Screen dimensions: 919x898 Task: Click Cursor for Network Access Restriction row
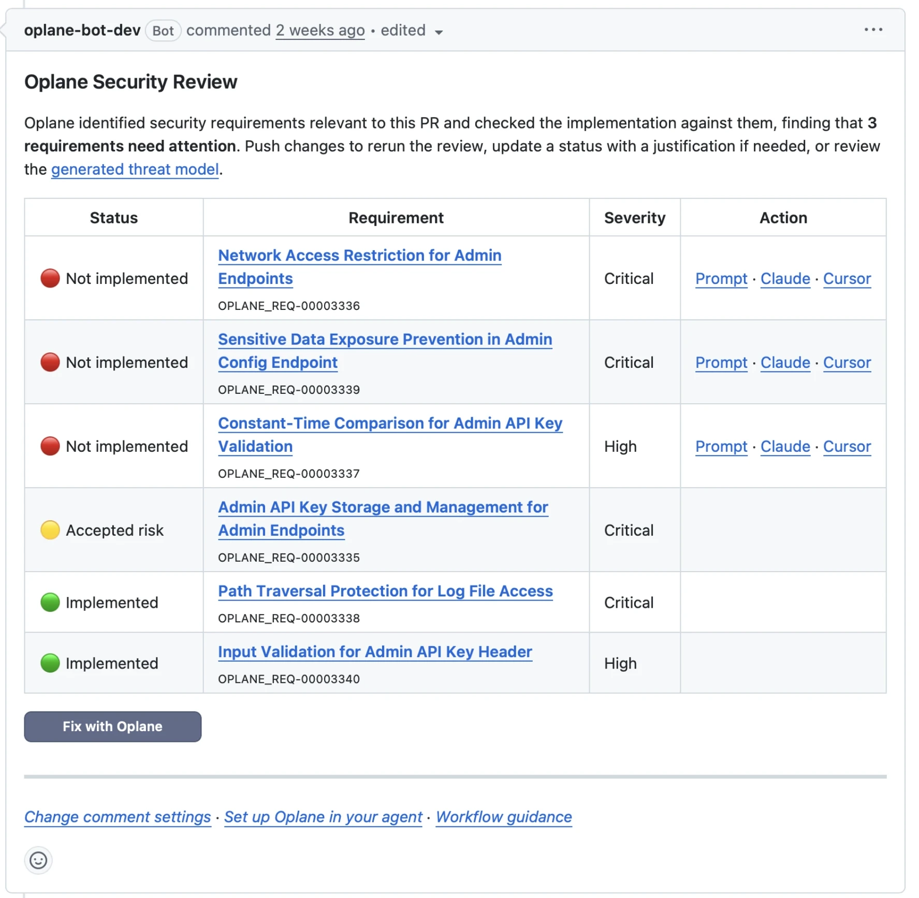pyautogui.click(x=847, y=279)
